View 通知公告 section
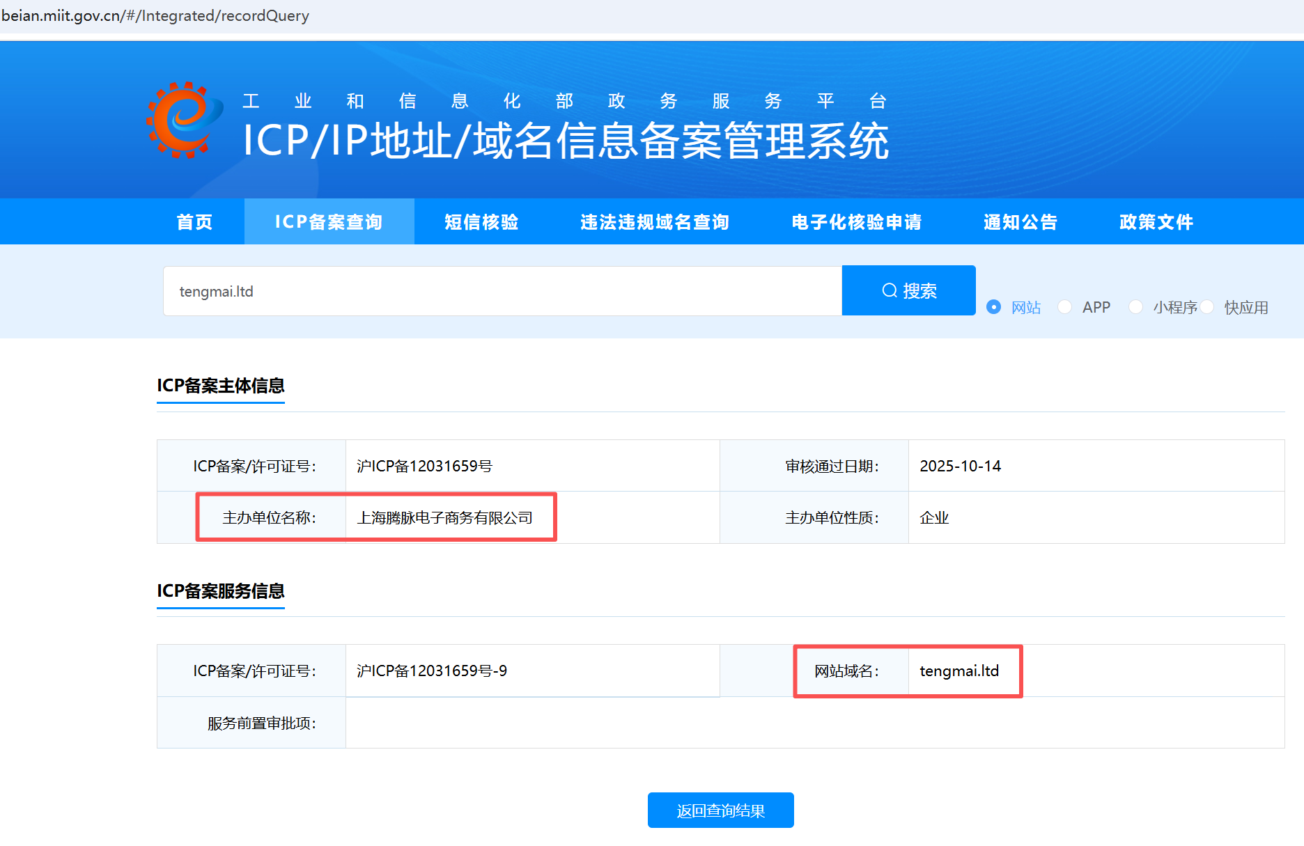The image size is (1304, 846). coord(1020,222)
